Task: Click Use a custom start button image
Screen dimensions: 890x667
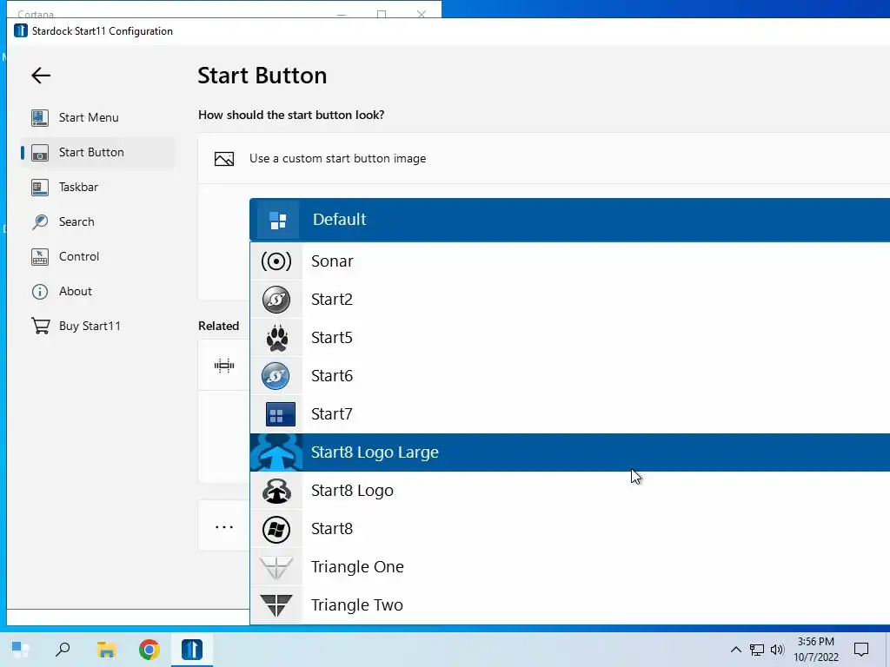Action: pyautogui.click(x=338, y=158)
